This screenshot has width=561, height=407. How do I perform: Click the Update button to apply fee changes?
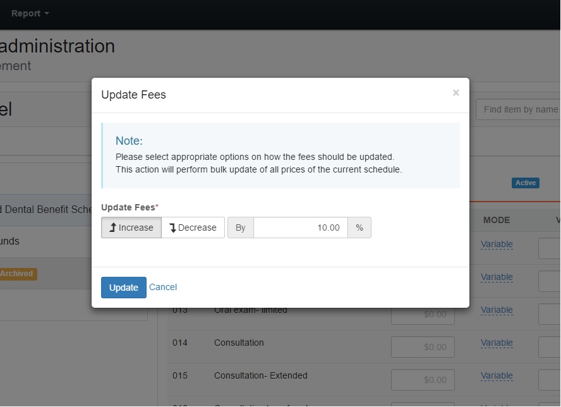coord(123,288)
